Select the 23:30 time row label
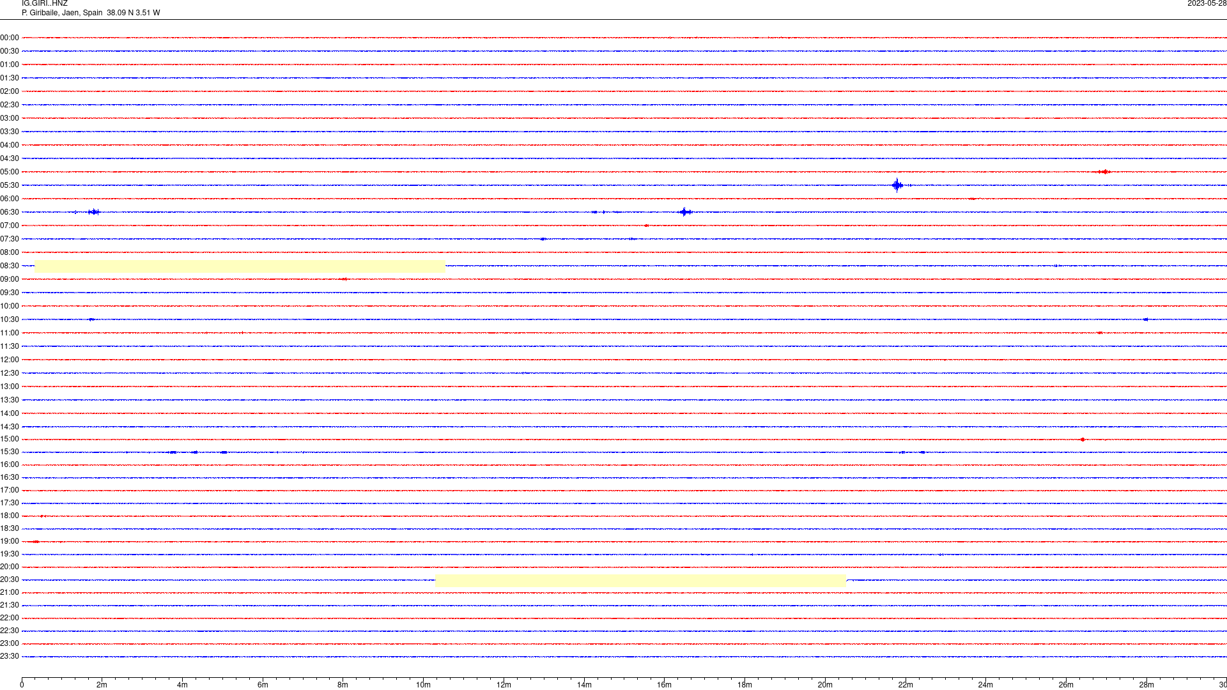 tap(10, 656)
